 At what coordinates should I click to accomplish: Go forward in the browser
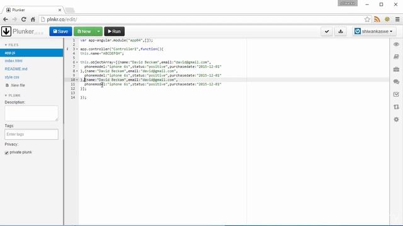14,19
